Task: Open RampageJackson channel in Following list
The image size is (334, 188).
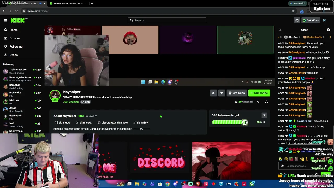Action: tap(22, 79)
